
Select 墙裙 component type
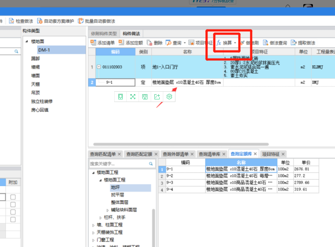35,67
